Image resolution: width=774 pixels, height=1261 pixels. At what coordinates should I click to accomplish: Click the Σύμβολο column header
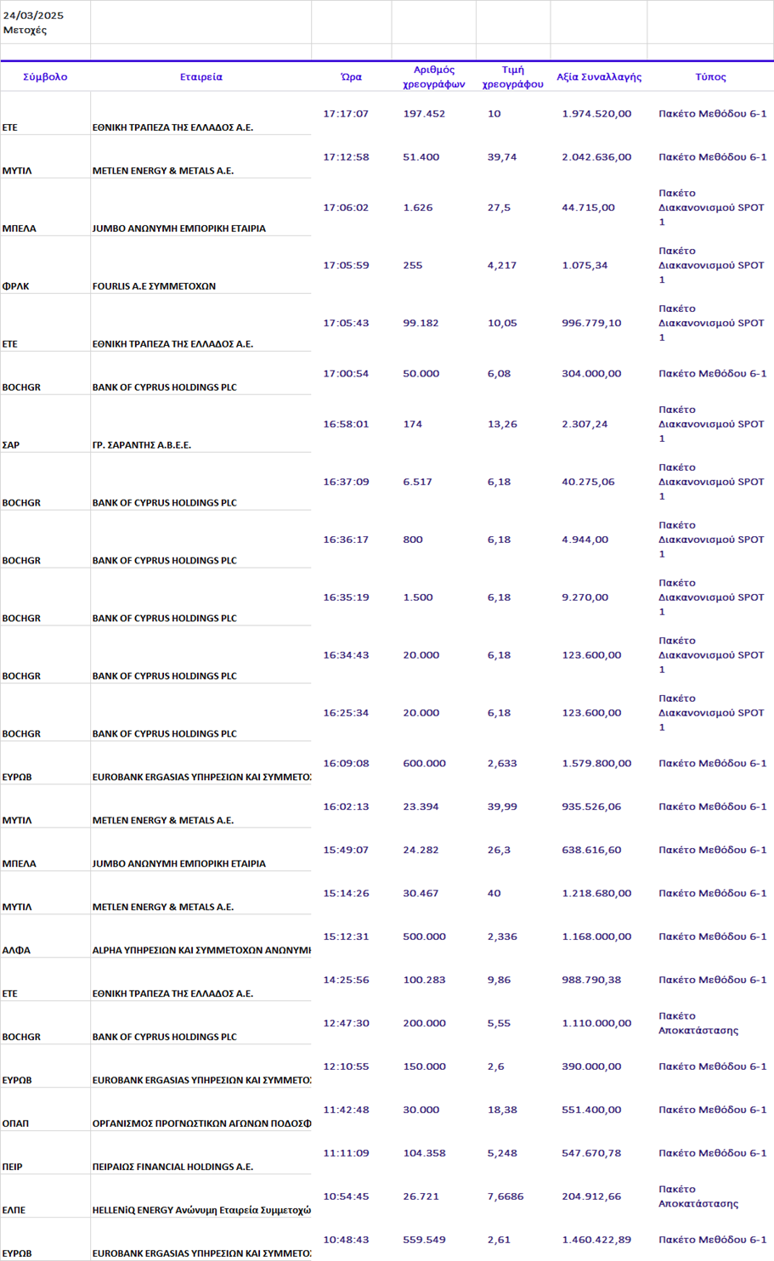point(45,76)
